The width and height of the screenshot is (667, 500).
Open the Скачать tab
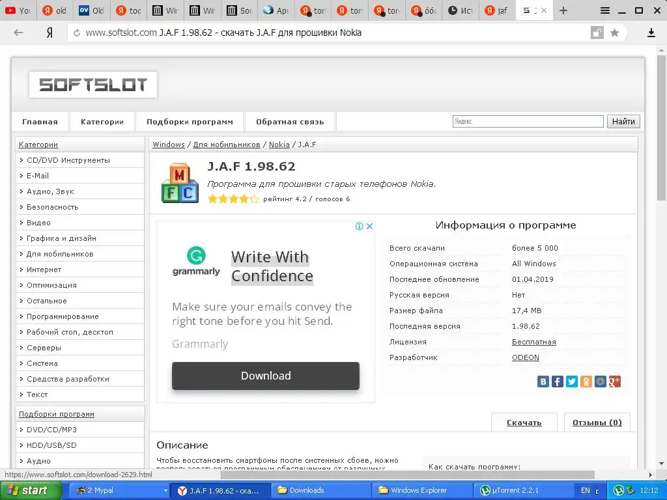click(524, 422)
